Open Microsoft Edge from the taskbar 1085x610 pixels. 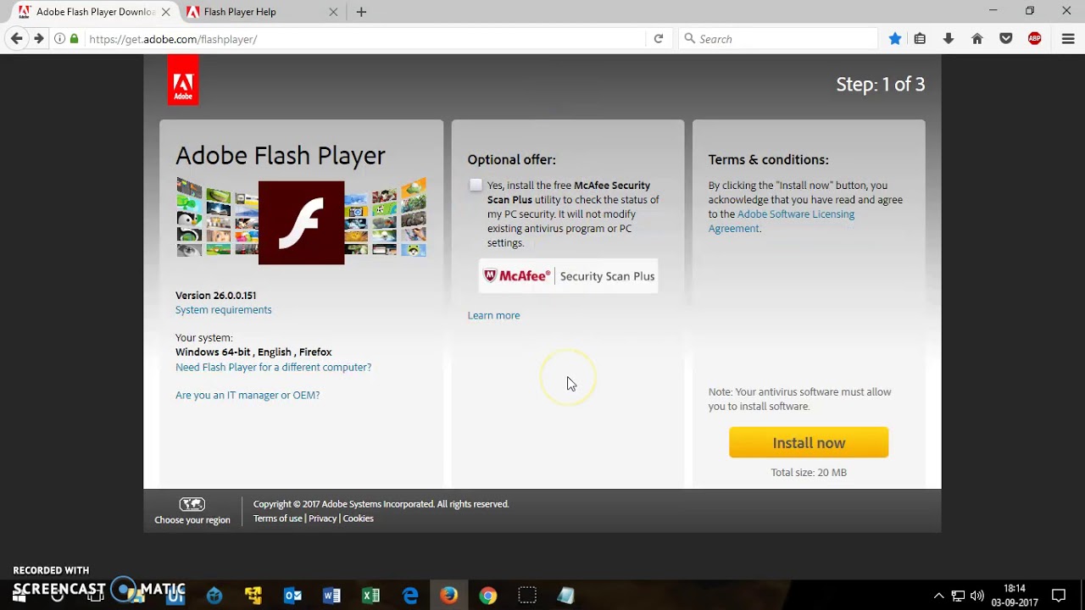[x=410, y=596]
